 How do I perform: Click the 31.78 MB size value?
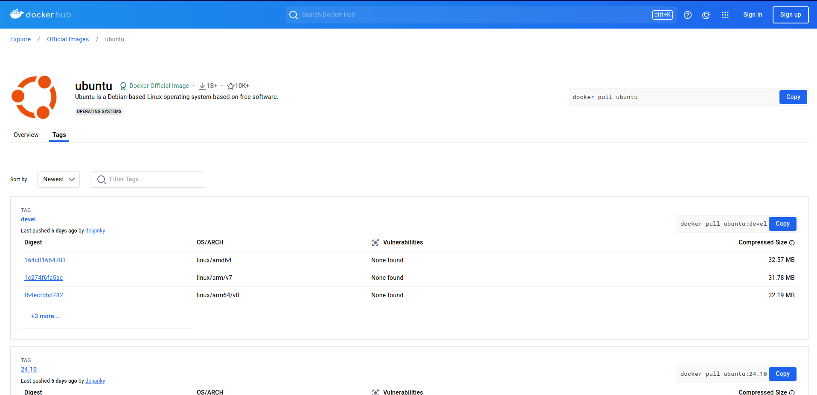click(781, 278)
